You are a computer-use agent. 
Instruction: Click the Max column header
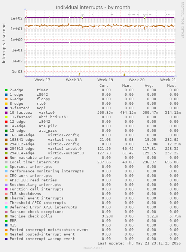171,86
